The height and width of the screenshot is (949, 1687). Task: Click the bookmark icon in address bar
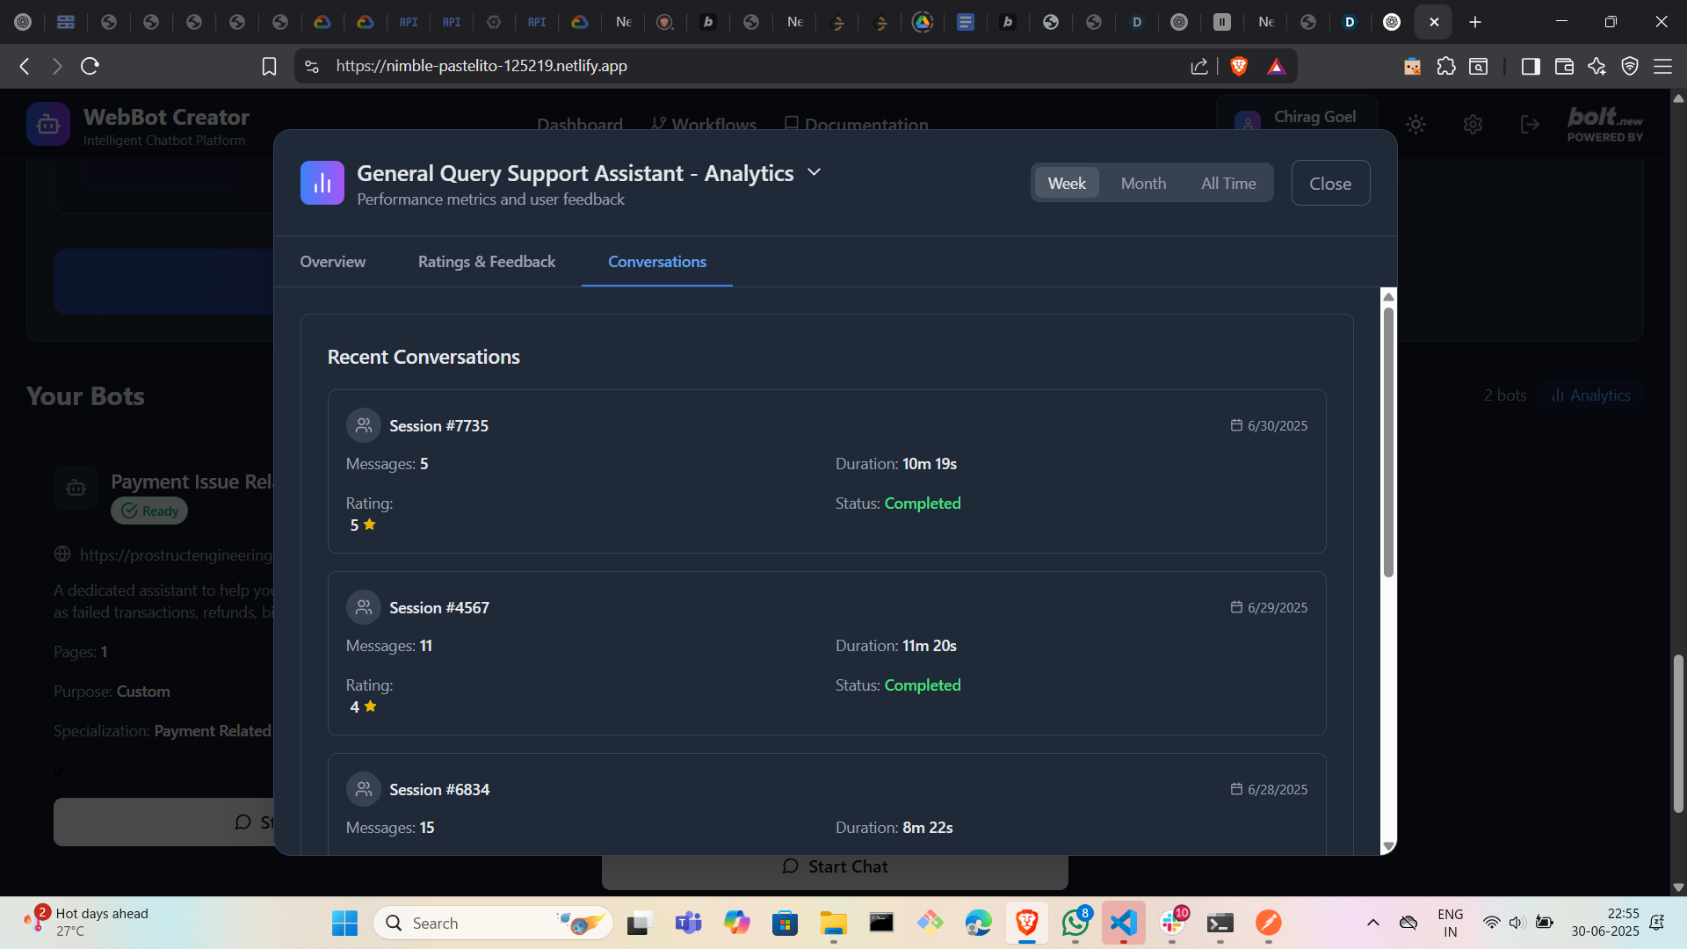pyautogui.click(x=269, y=66)
